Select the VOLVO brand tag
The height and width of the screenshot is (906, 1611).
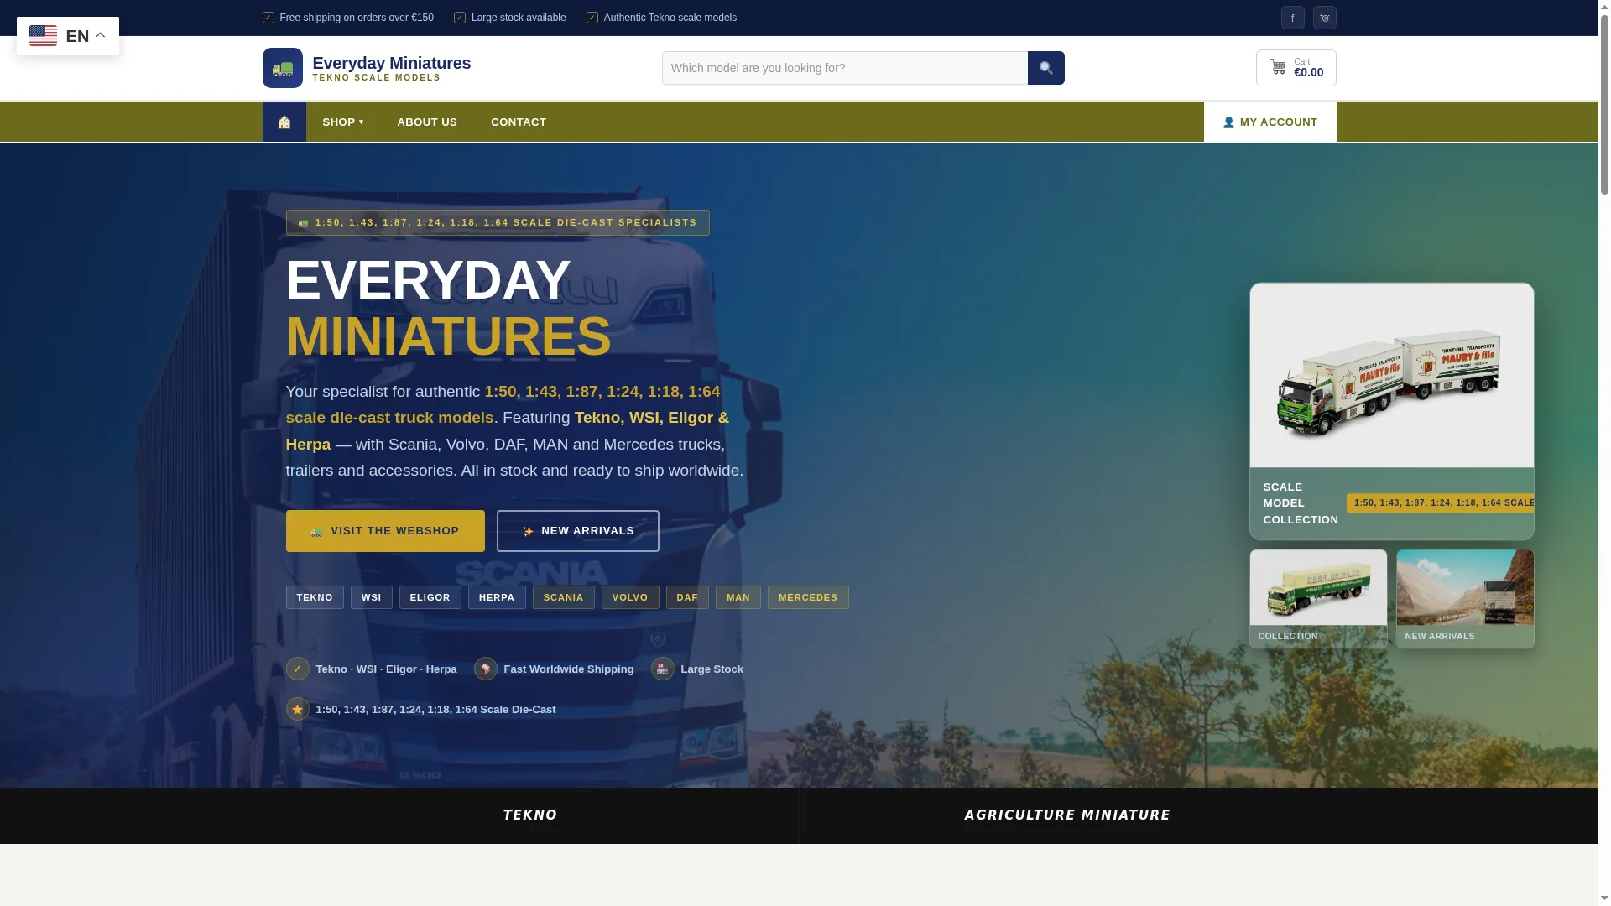tap(630, 597)
